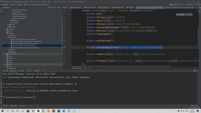Open the Code menu
The height and width of the screenshot is (113, 201).
[22, 2]
